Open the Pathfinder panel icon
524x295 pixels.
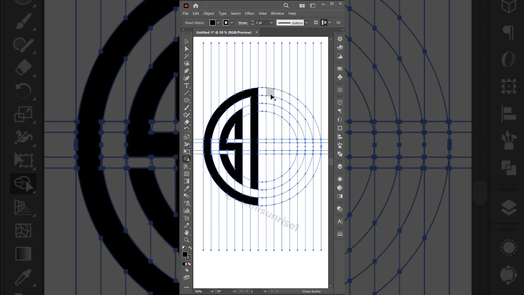(x=340, y=154)
